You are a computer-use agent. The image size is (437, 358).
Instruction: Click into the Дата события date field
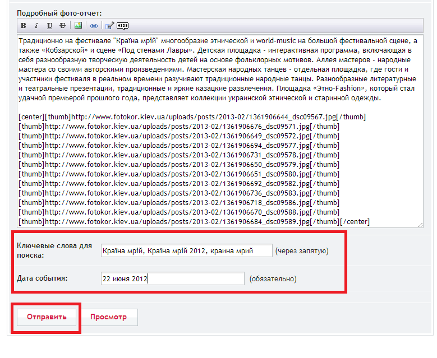coord(172,278)
